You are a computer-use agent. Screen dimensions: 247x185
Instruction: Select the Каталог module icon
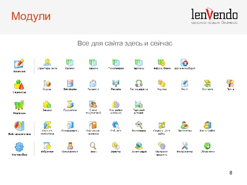(x=70, y=63)
